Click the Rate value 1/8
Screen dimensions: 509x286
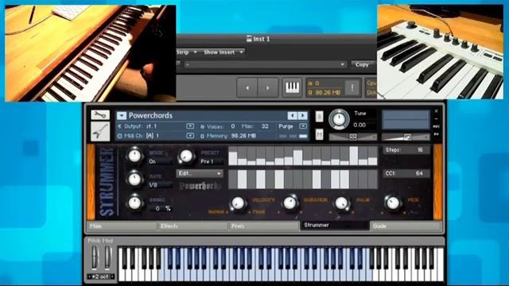(x=160, y=185)
